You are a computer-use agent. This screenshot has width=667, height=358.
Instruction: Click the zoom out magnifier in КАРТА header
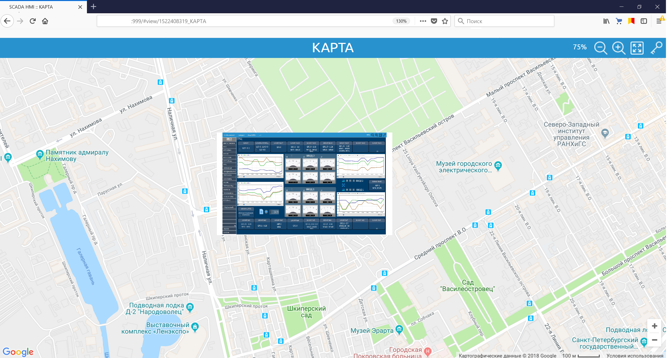(600, 48)
